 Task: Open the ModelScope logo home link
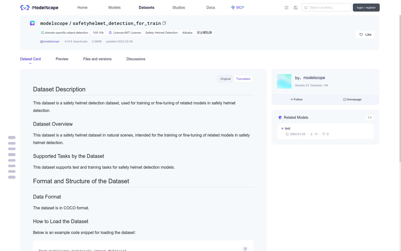pyautogui.click(x=39, y=8)
